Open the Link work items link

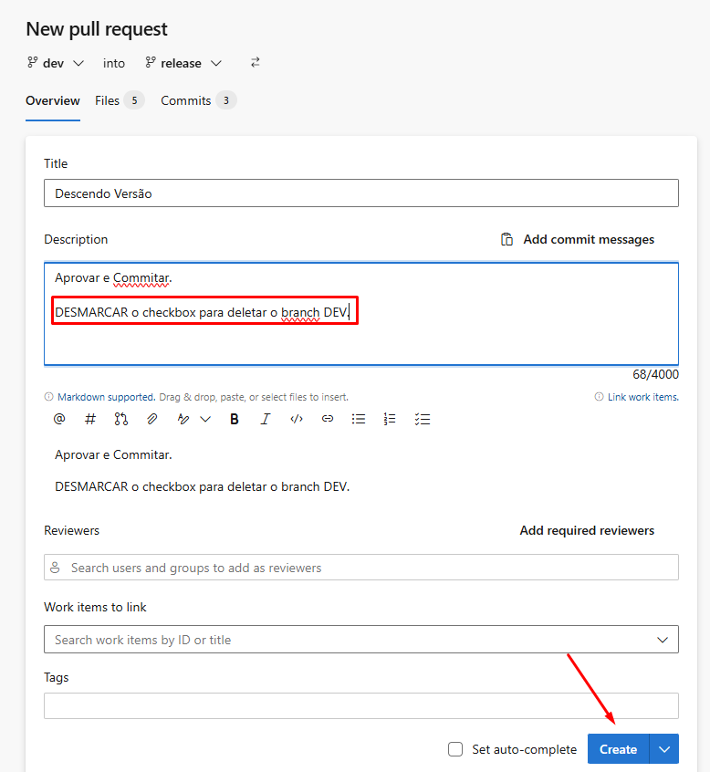click(643, 397)
